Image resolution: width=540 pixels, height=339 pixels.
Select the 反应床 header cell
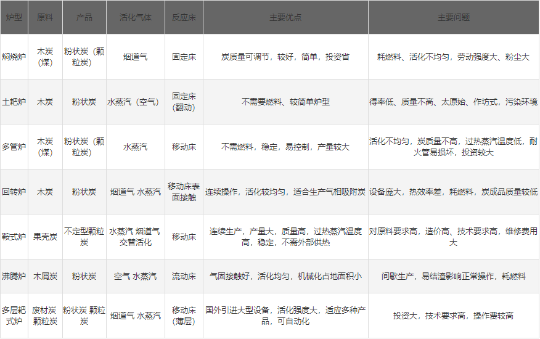click(x=184, y=17)
